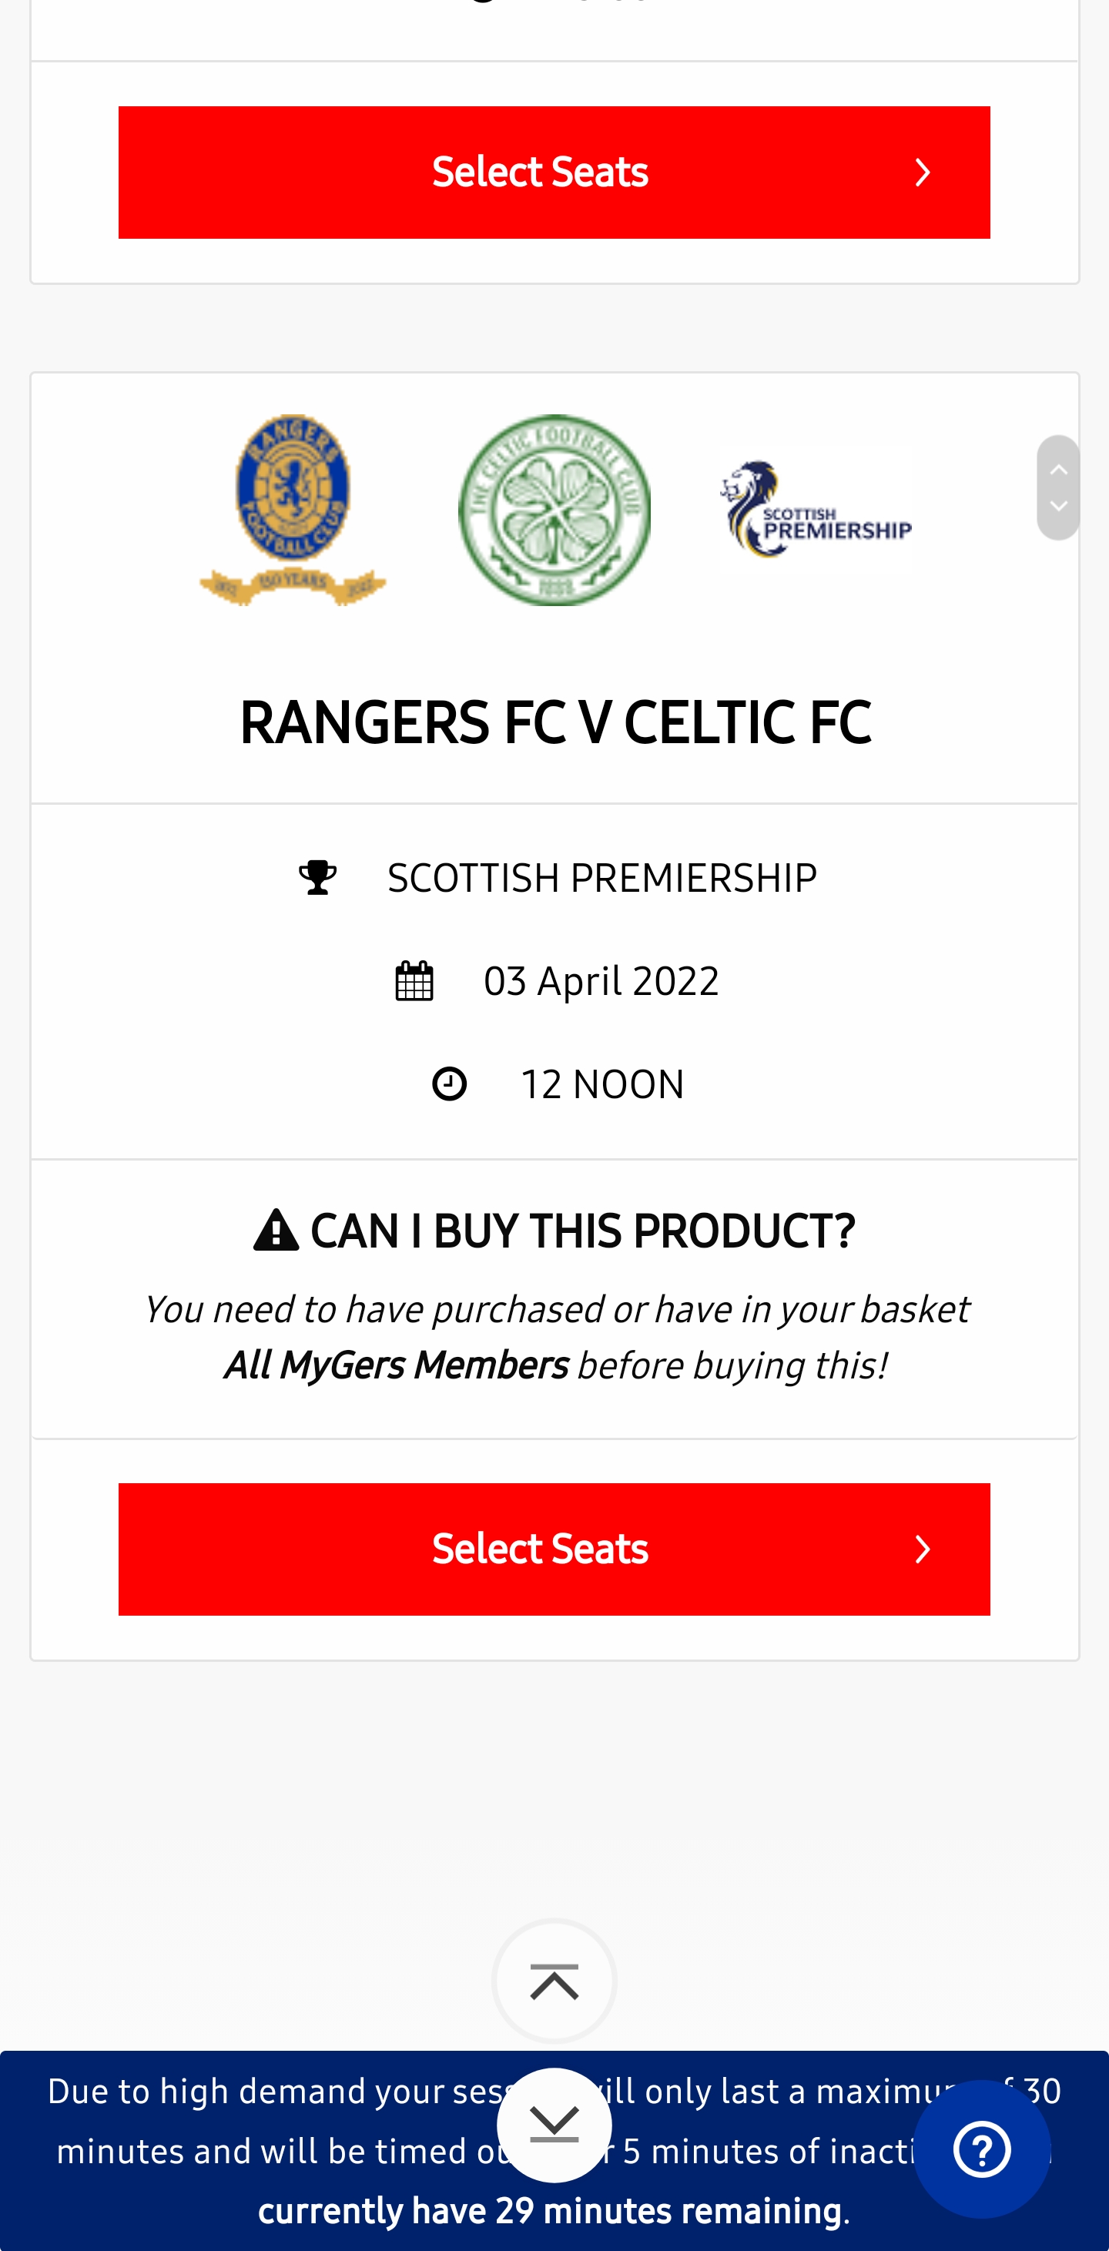Click the CAN I BUY THIS PRODUCT heading
This screenshot has height=2251, width=1109.
click(x=582, y=1231)
